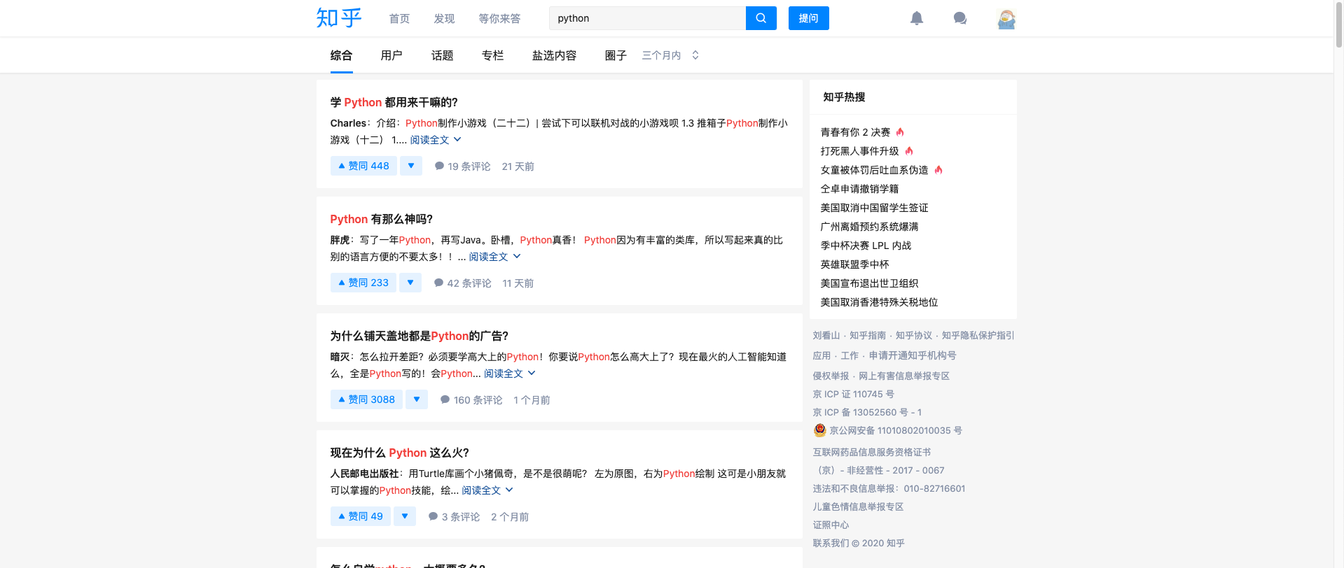Expand 阅读全文 in 胖虎 answer
Viewport: 1344px width, 568px height.
pos(494,257)
